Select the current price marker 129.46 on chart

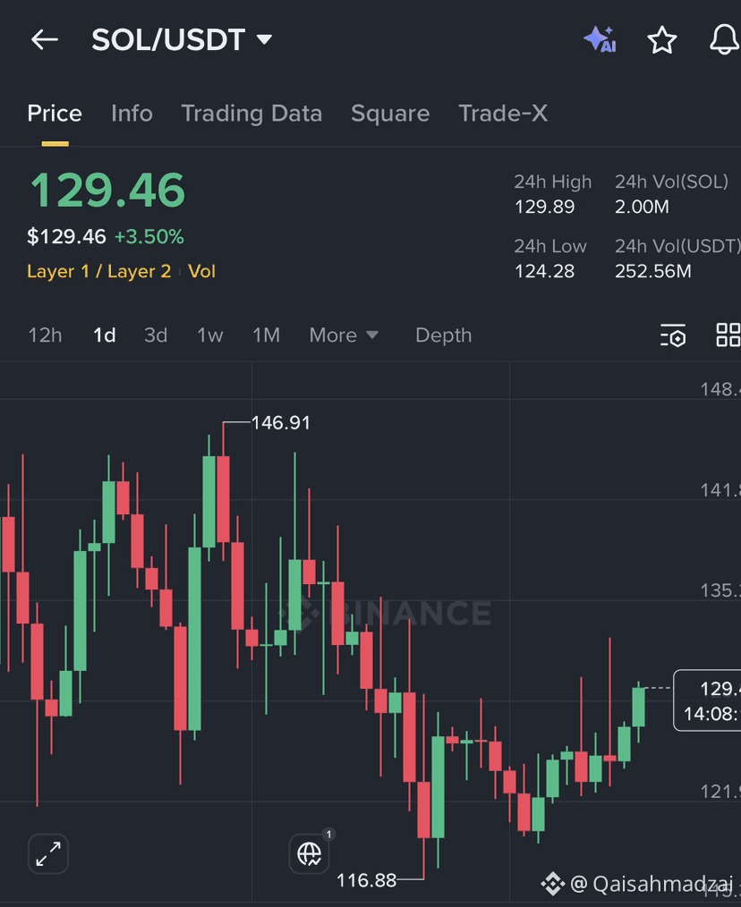click(707, 700)
